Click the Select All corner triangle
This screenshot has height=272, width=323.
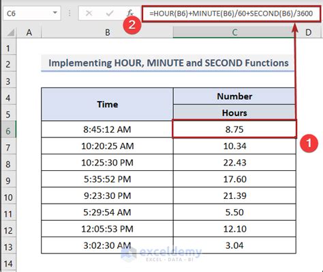11,33
